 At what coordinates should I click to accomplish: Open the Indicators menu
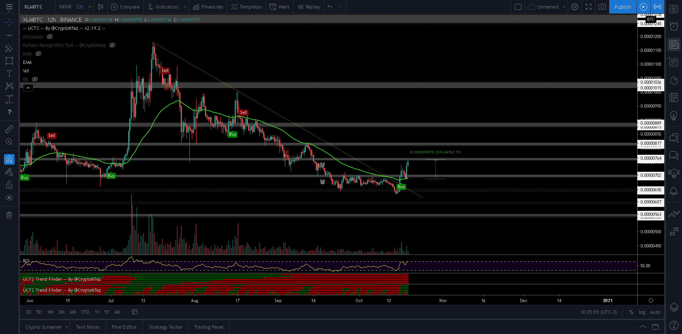[x=166, y=7]
